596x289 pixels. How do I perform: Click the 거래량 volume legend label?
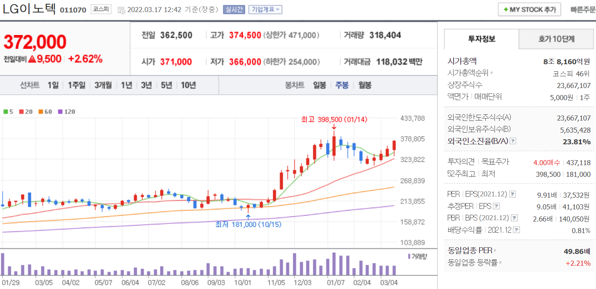[x=417, y=256]
